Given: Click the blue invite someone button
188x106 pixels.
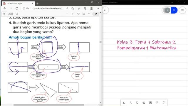Looking at the screenshot, I should pos(174,10).
